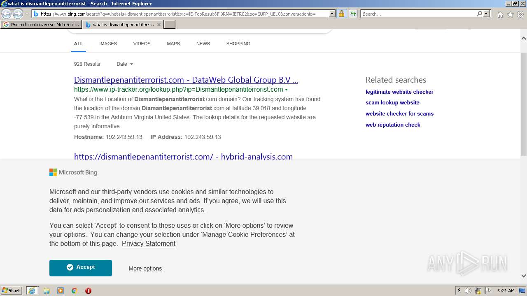
Task: Click the page scrollbar down arrow
Action: click(524, 276)
